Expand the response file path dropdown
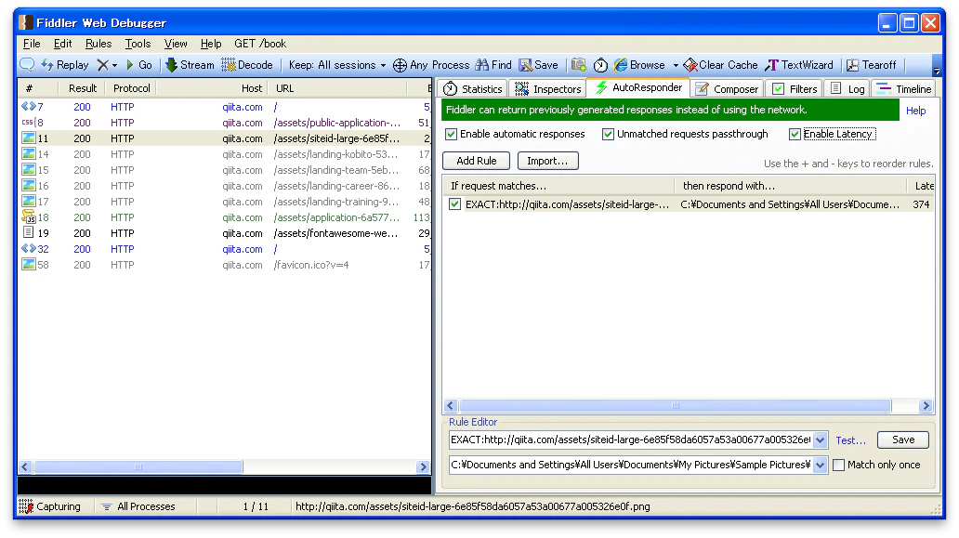Viewport: 959px width, 538px height. 821,465
